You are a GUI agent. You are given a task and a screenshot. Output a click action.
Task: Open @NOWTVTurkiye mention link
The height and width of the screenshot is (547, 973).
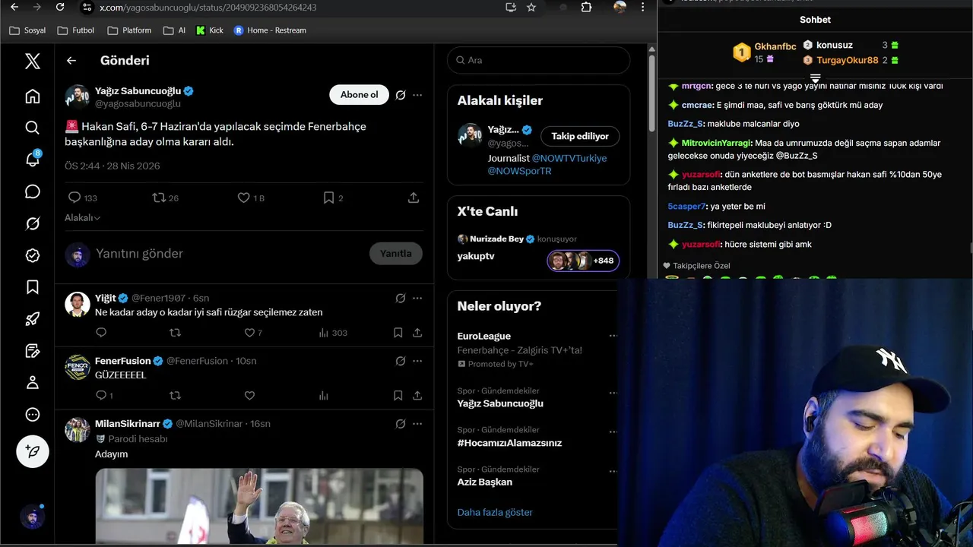click(x=569, y=158)
